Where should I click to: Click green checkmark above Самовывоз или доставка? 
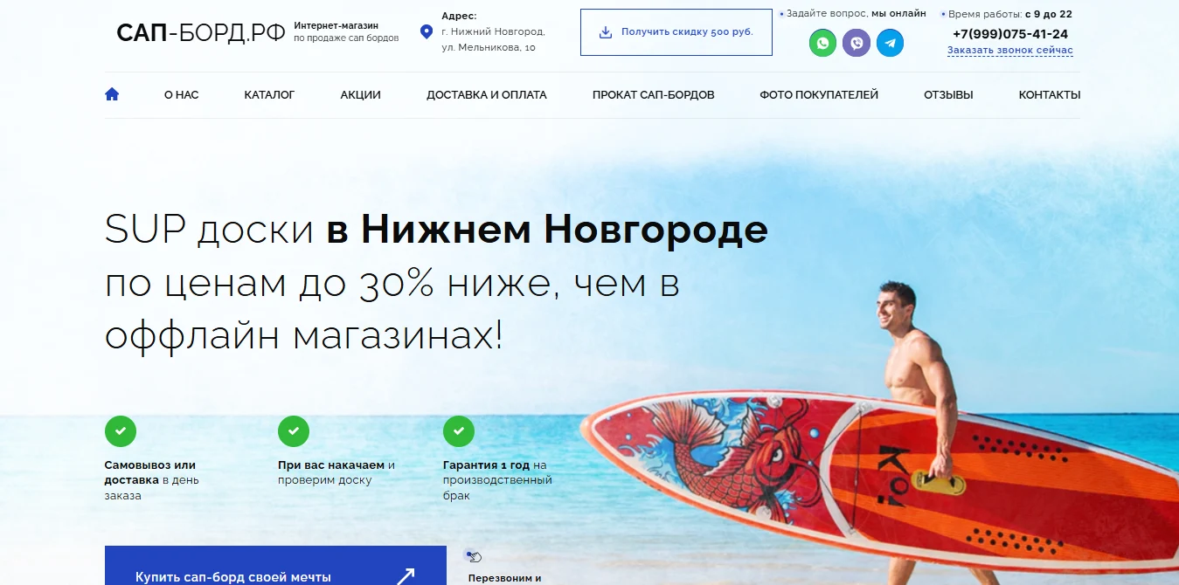[x=121, y=431]
